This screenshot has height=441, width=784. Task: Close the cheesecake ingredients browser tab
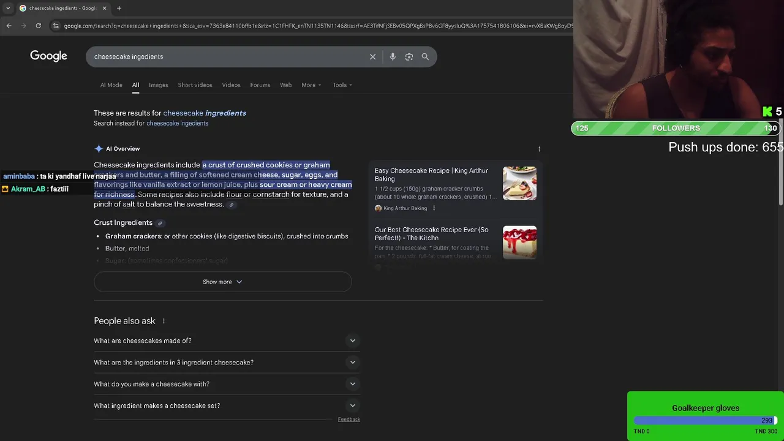(x=104, y=8)
